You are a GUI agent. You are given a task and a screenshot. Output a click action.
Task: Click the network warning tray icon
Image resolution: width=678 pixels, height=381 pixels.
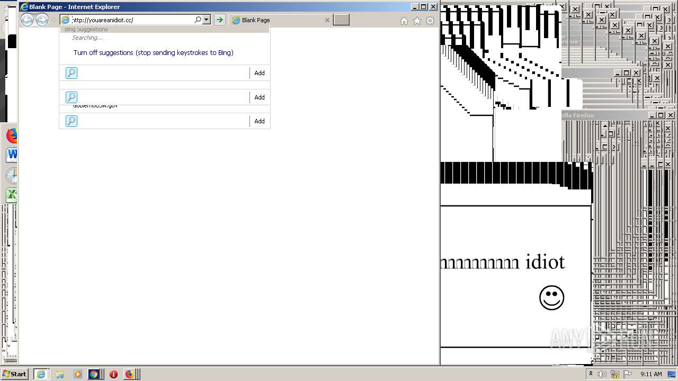coord(615,374)
